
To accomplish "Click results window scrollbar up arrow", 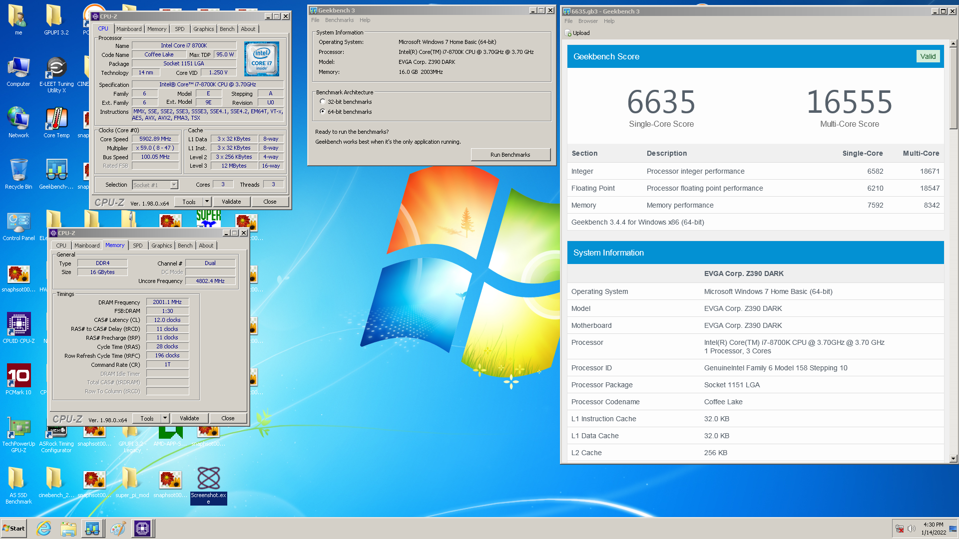I will pyautogui.click(x=953, y=44).
